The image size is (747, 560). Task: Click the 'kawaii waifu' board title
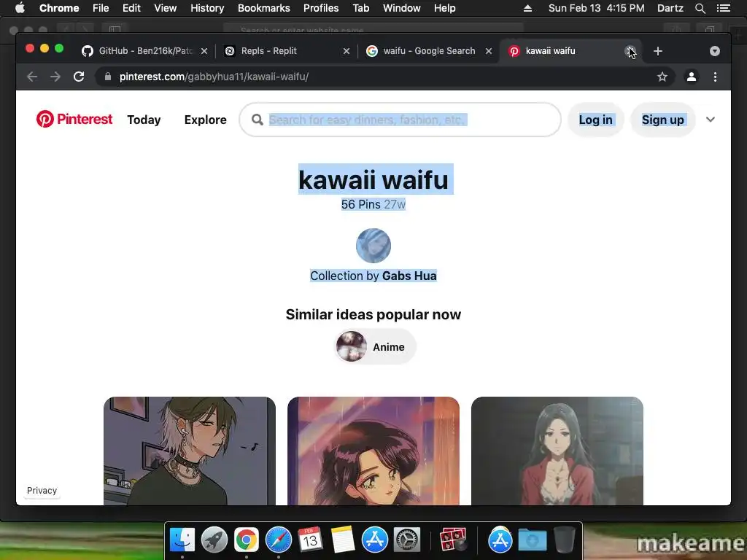click(373, 179)
